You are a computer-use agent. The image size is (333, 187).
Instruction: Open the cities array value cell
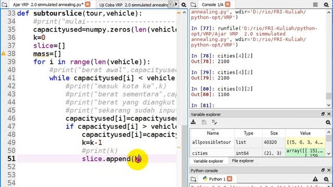coord(305,152)
